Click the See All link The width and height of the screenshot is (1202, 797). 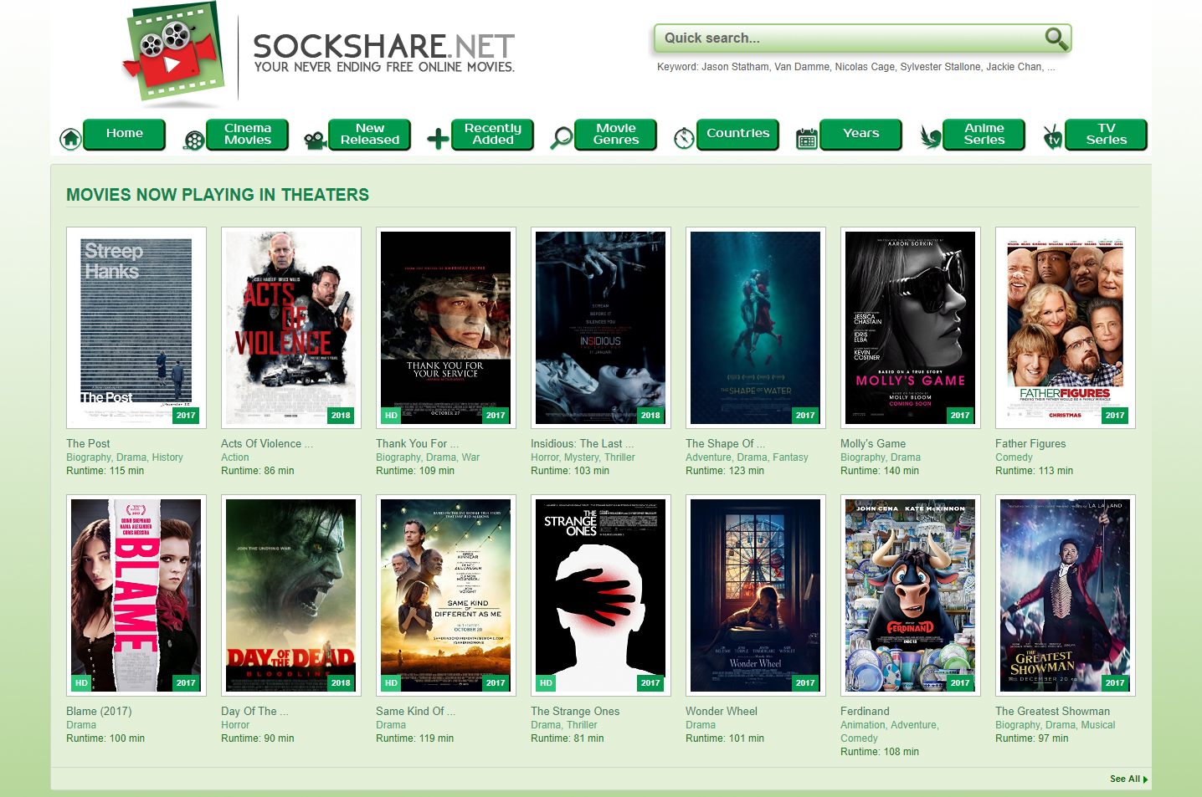[1125, 779]
